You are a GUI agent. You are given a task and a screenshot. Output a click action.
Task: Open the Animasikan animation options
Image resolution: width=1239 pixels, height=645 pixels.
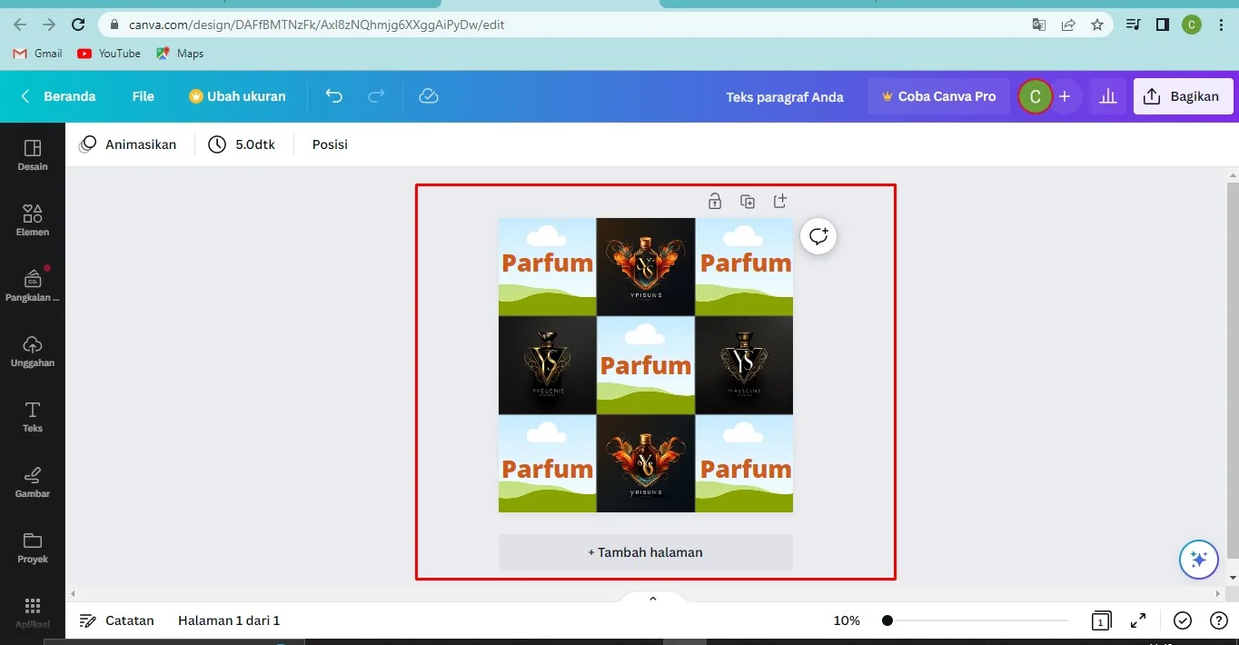tap(128, 144)
